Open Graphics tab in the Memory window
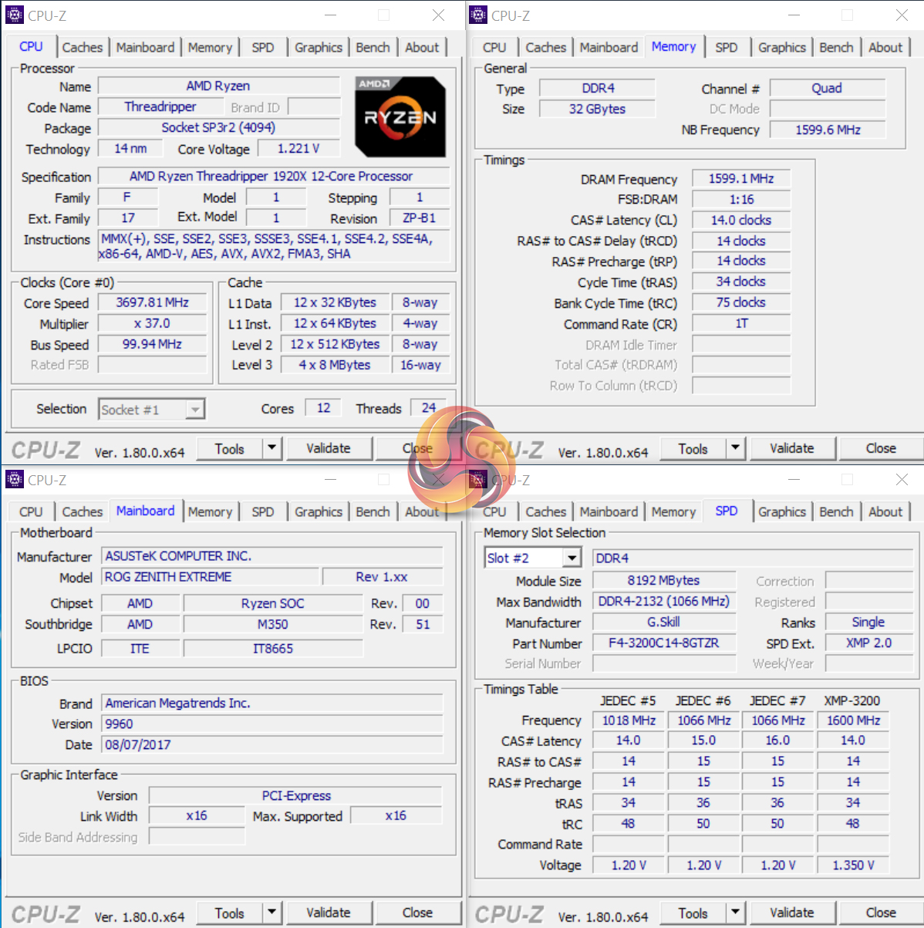 pyautogui.click(x=781, y=47)
